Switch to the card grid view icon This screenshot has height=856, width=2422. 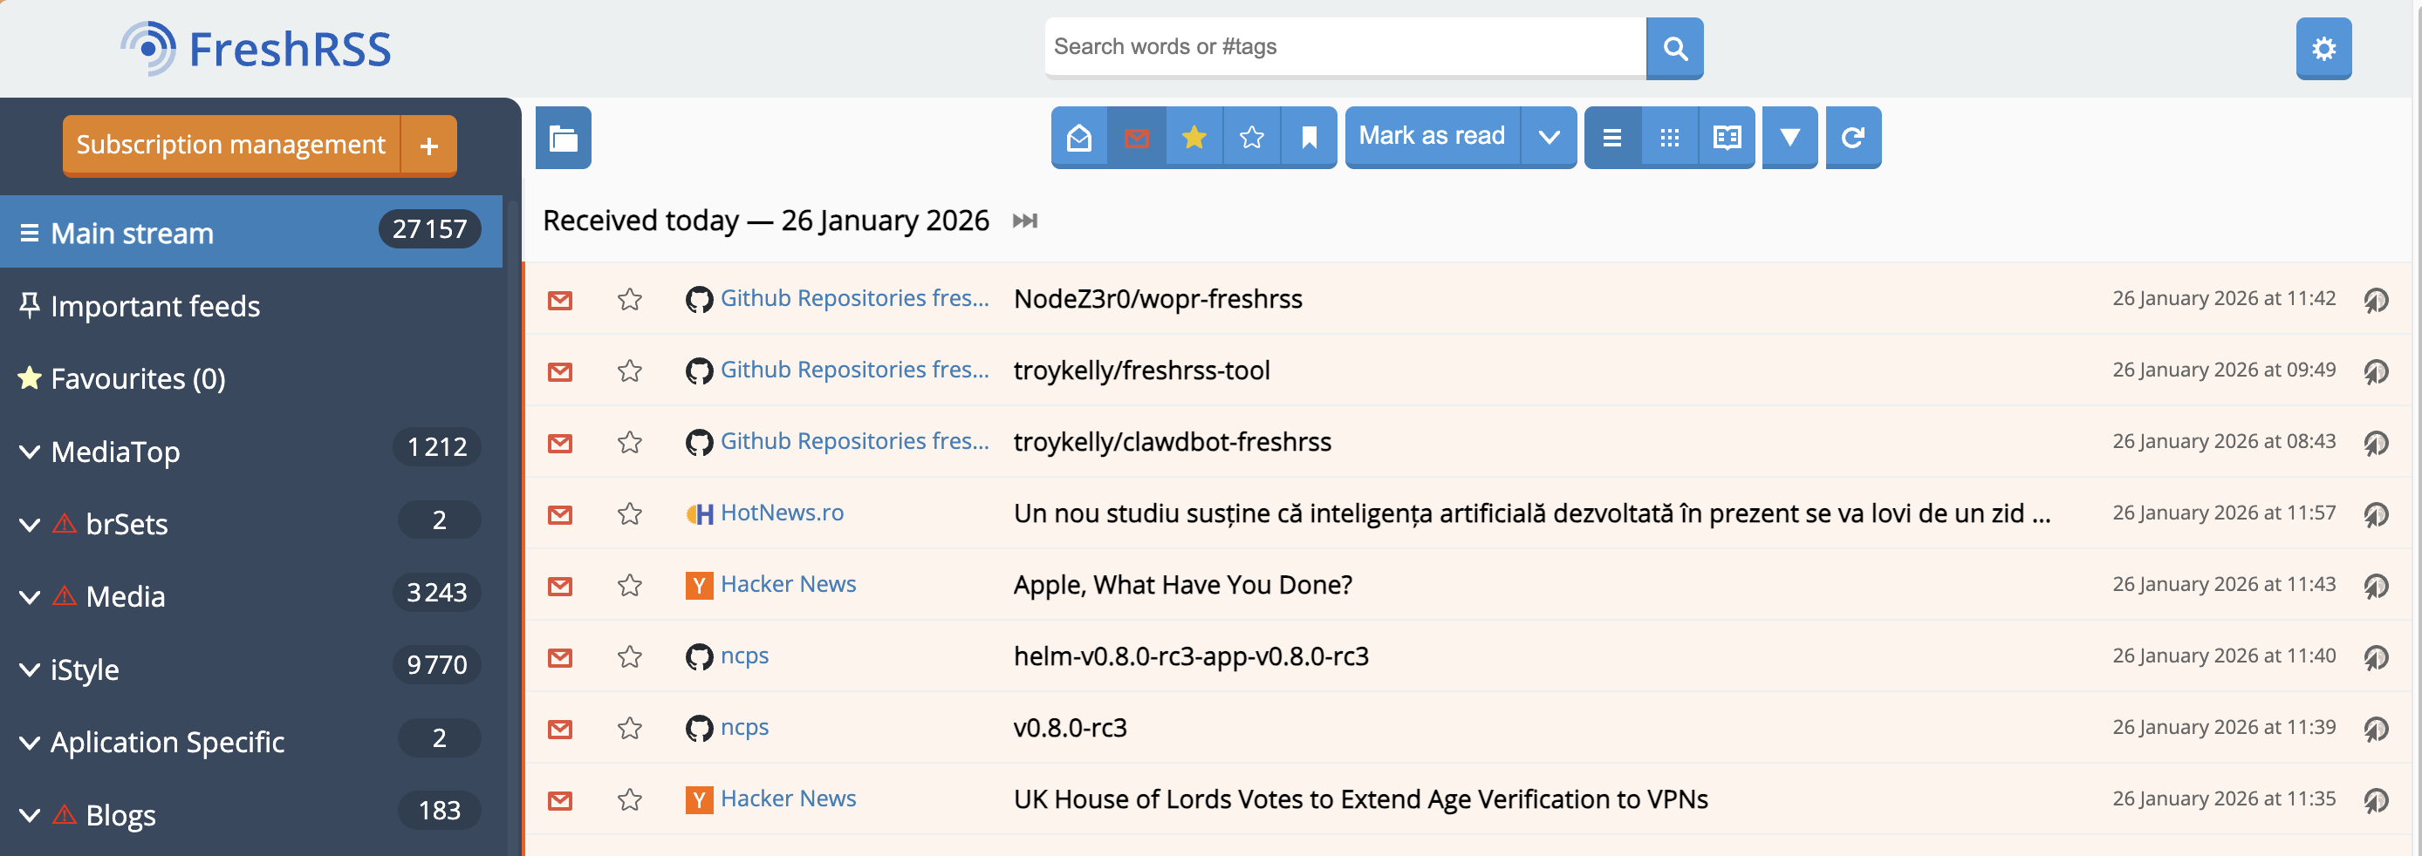point(1670,138)
